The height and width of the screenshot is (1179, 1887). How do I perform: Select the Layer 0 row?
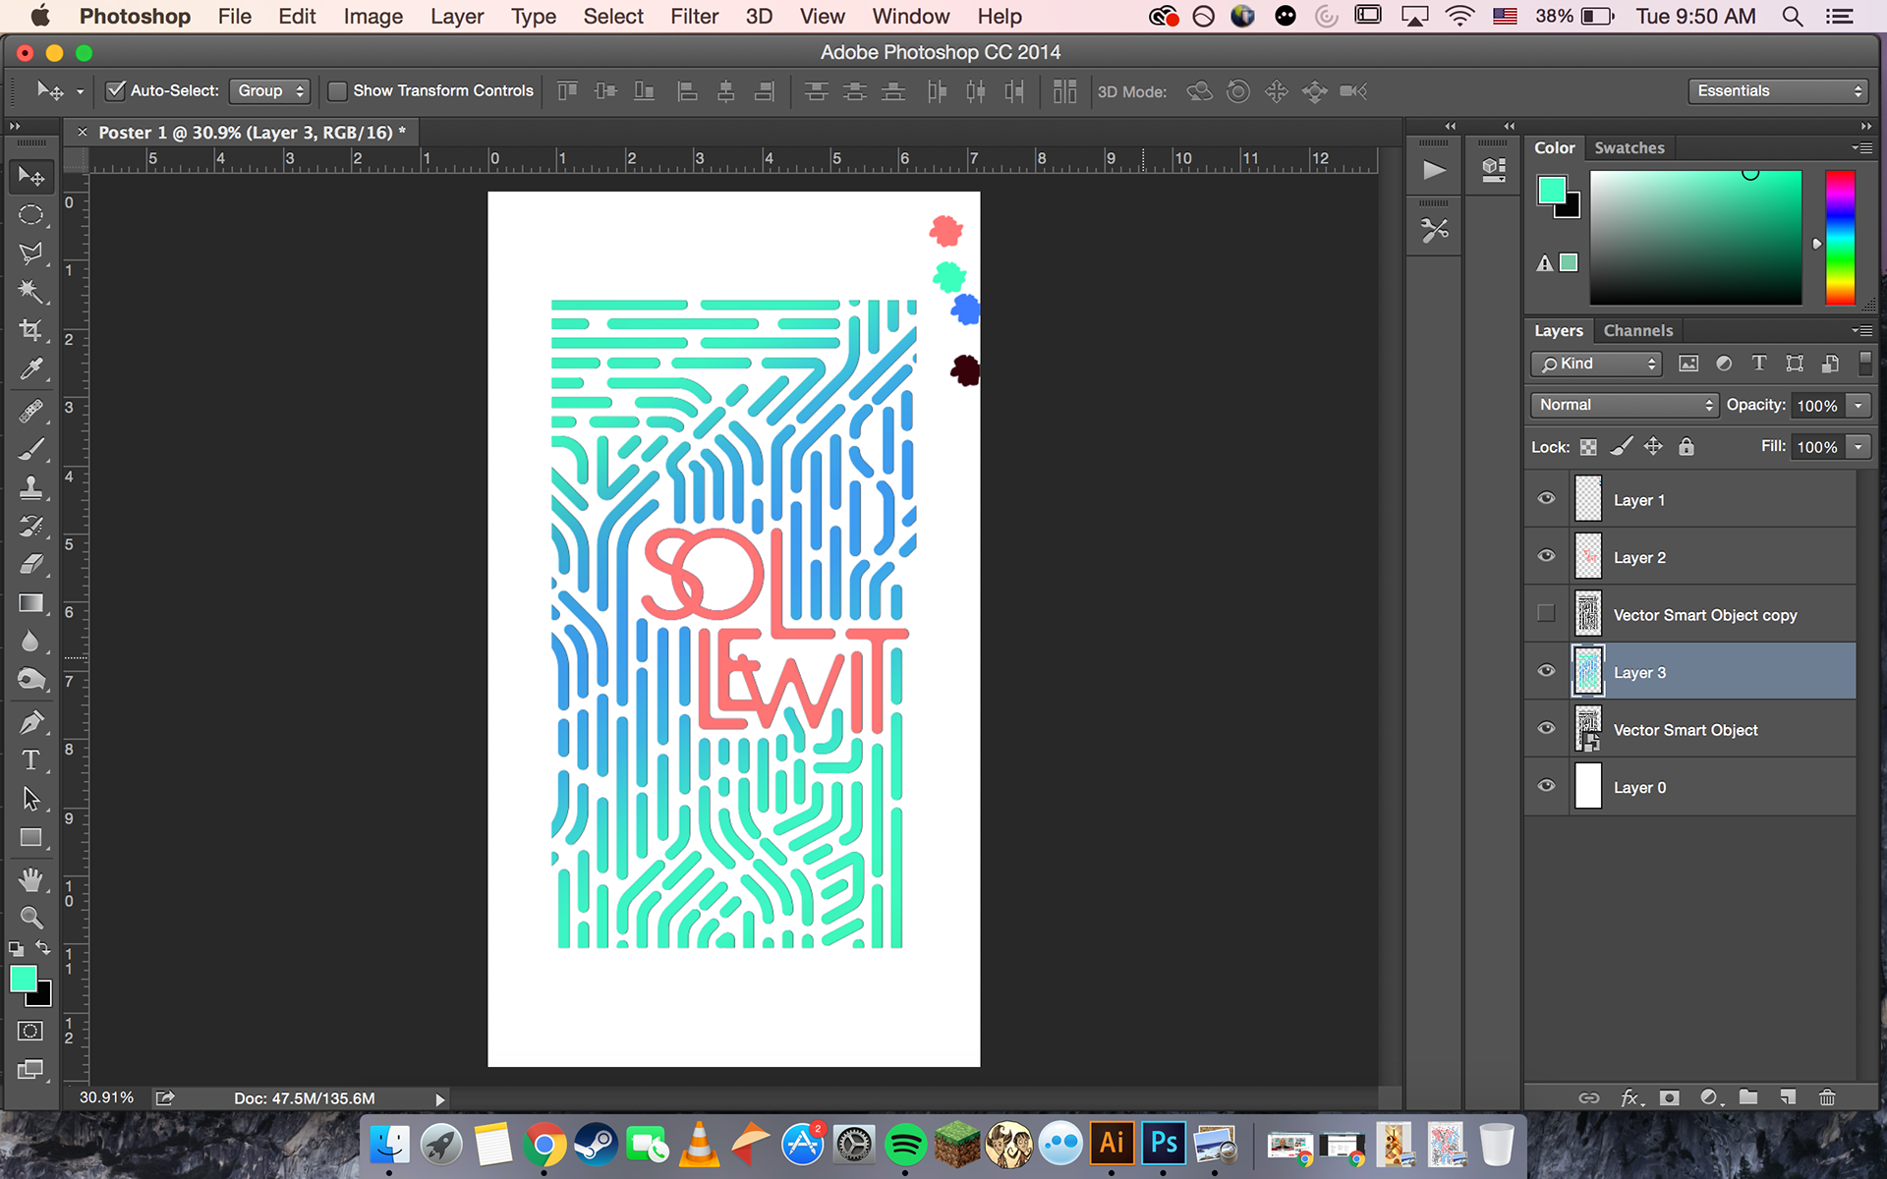pos(1689,787)
